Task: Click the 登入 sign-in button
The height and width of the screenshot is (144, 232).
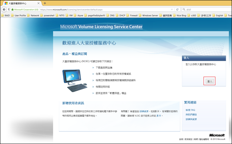Action: (210, 82)
